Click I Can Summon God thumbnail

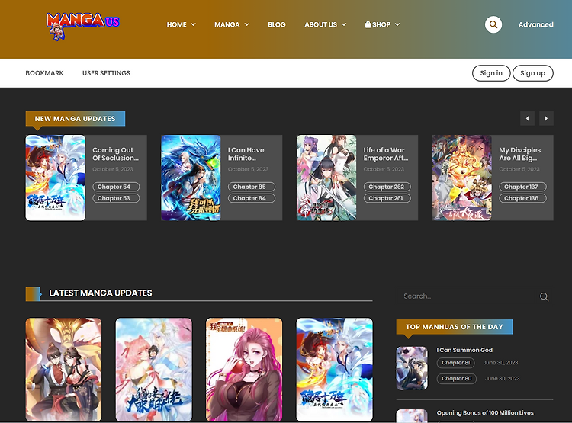(412, 368)
